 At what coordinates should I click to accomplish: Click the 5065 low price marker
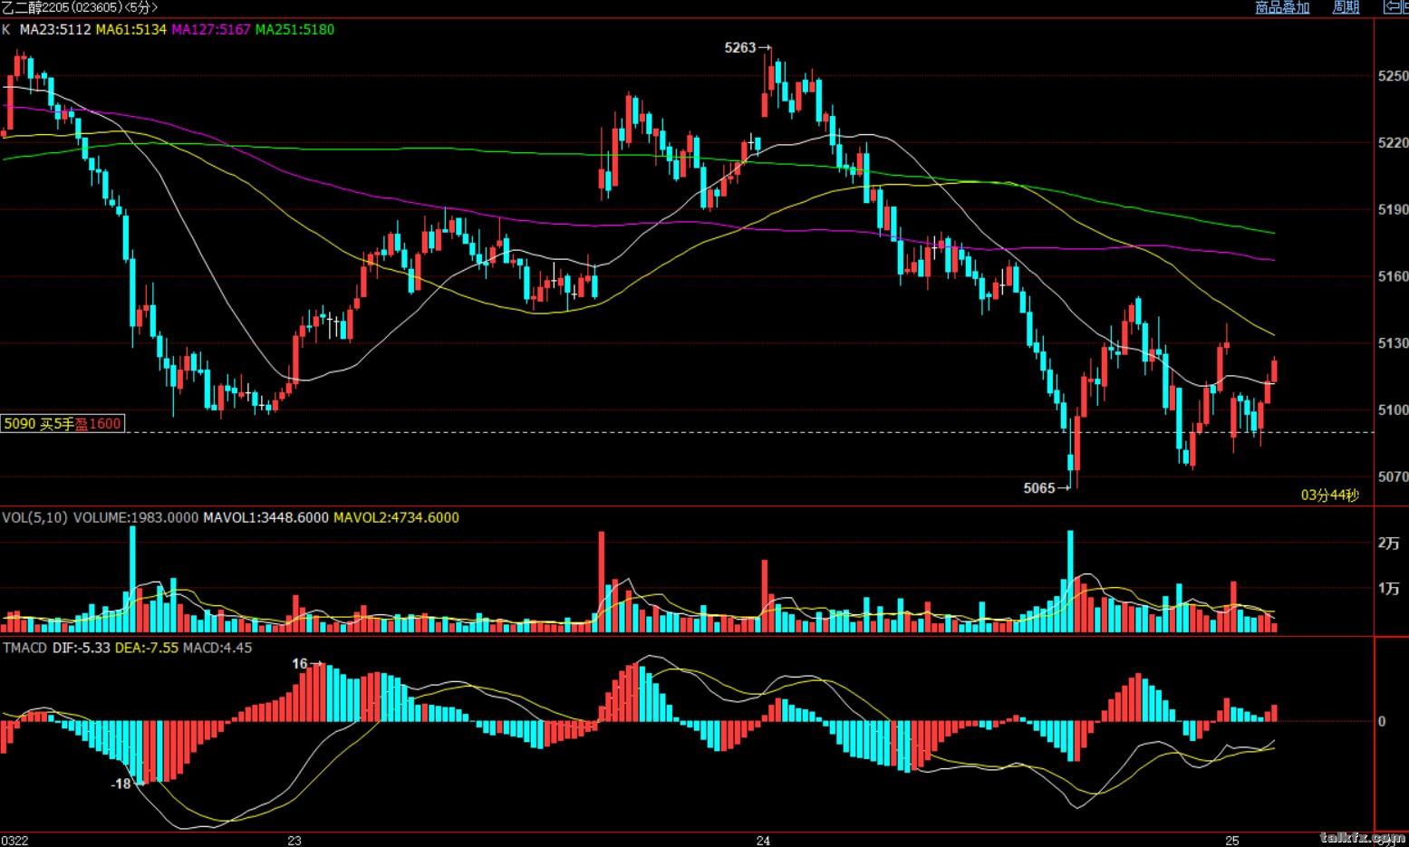coord(1047,488)
